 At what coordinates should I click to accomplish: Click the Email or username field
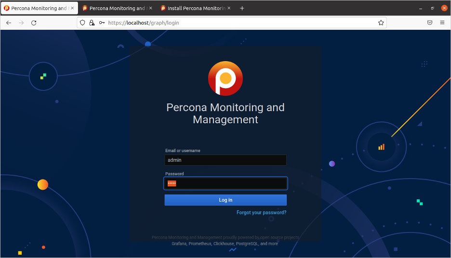pyautogui.click(x=225, y=160)
